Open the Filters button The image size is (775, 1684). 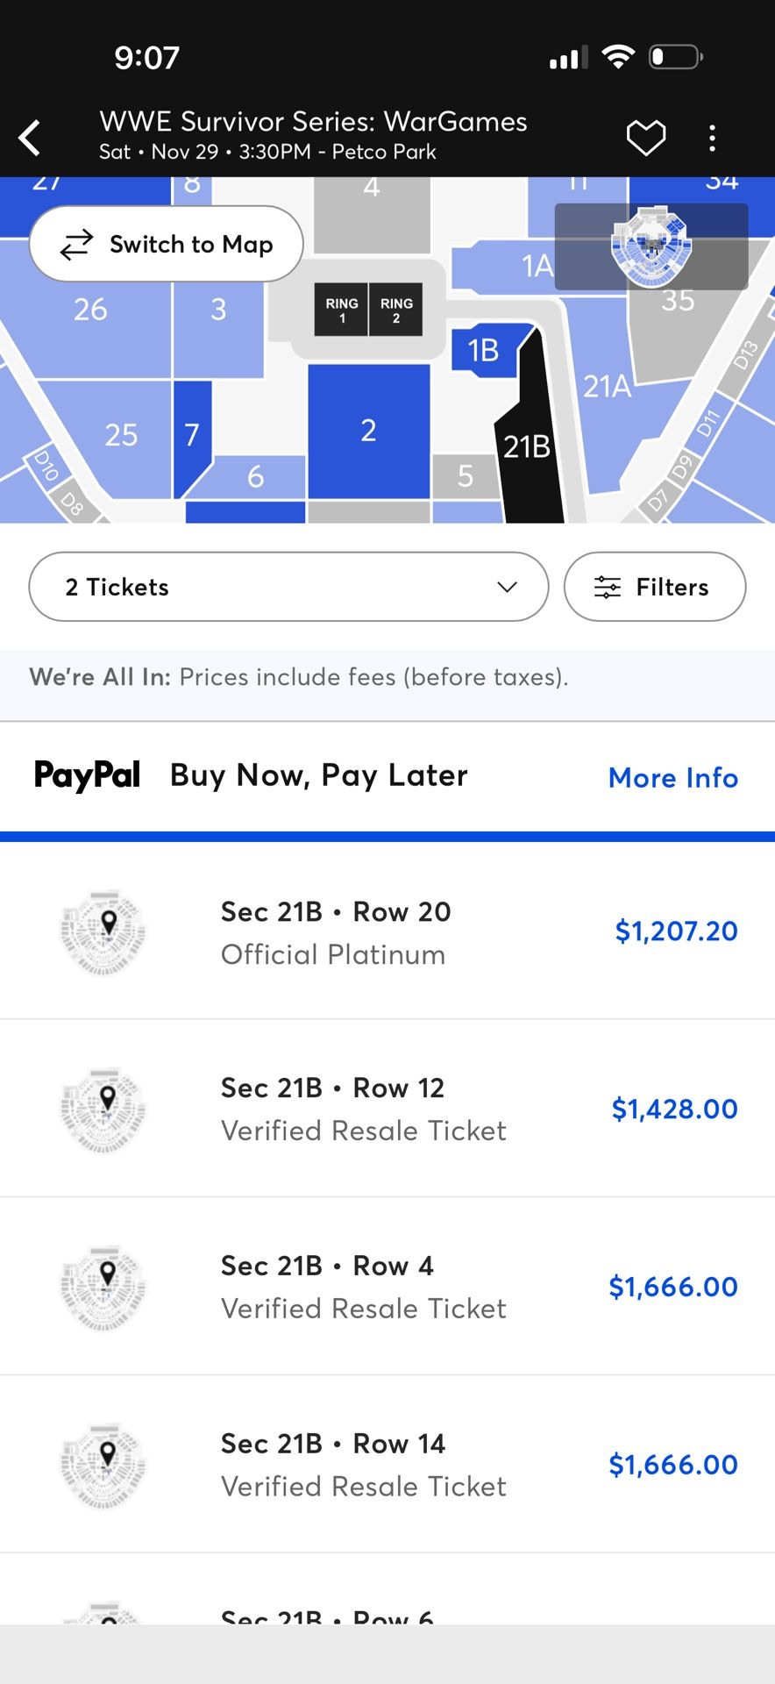pos(655,587)
